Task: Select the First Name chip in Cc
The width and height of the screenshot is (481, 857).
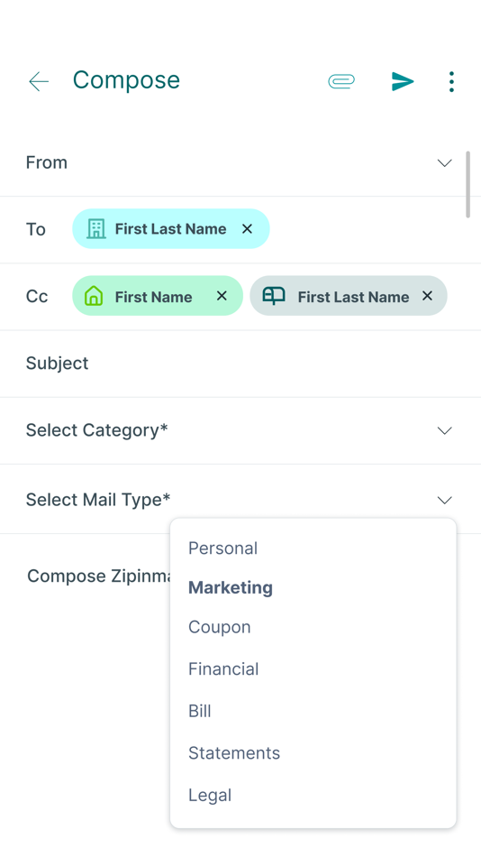Action: (158, 296)
